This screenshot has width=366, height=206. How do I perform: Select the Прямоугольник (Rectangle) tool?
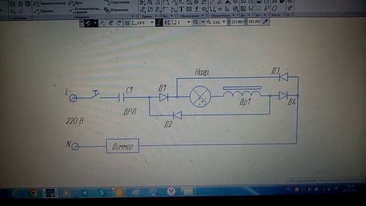(50, 3)
